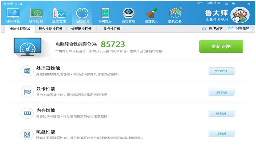256x151 pixels.
Task: Click the Weibo share icon
Action: click(x=205, y=29)
